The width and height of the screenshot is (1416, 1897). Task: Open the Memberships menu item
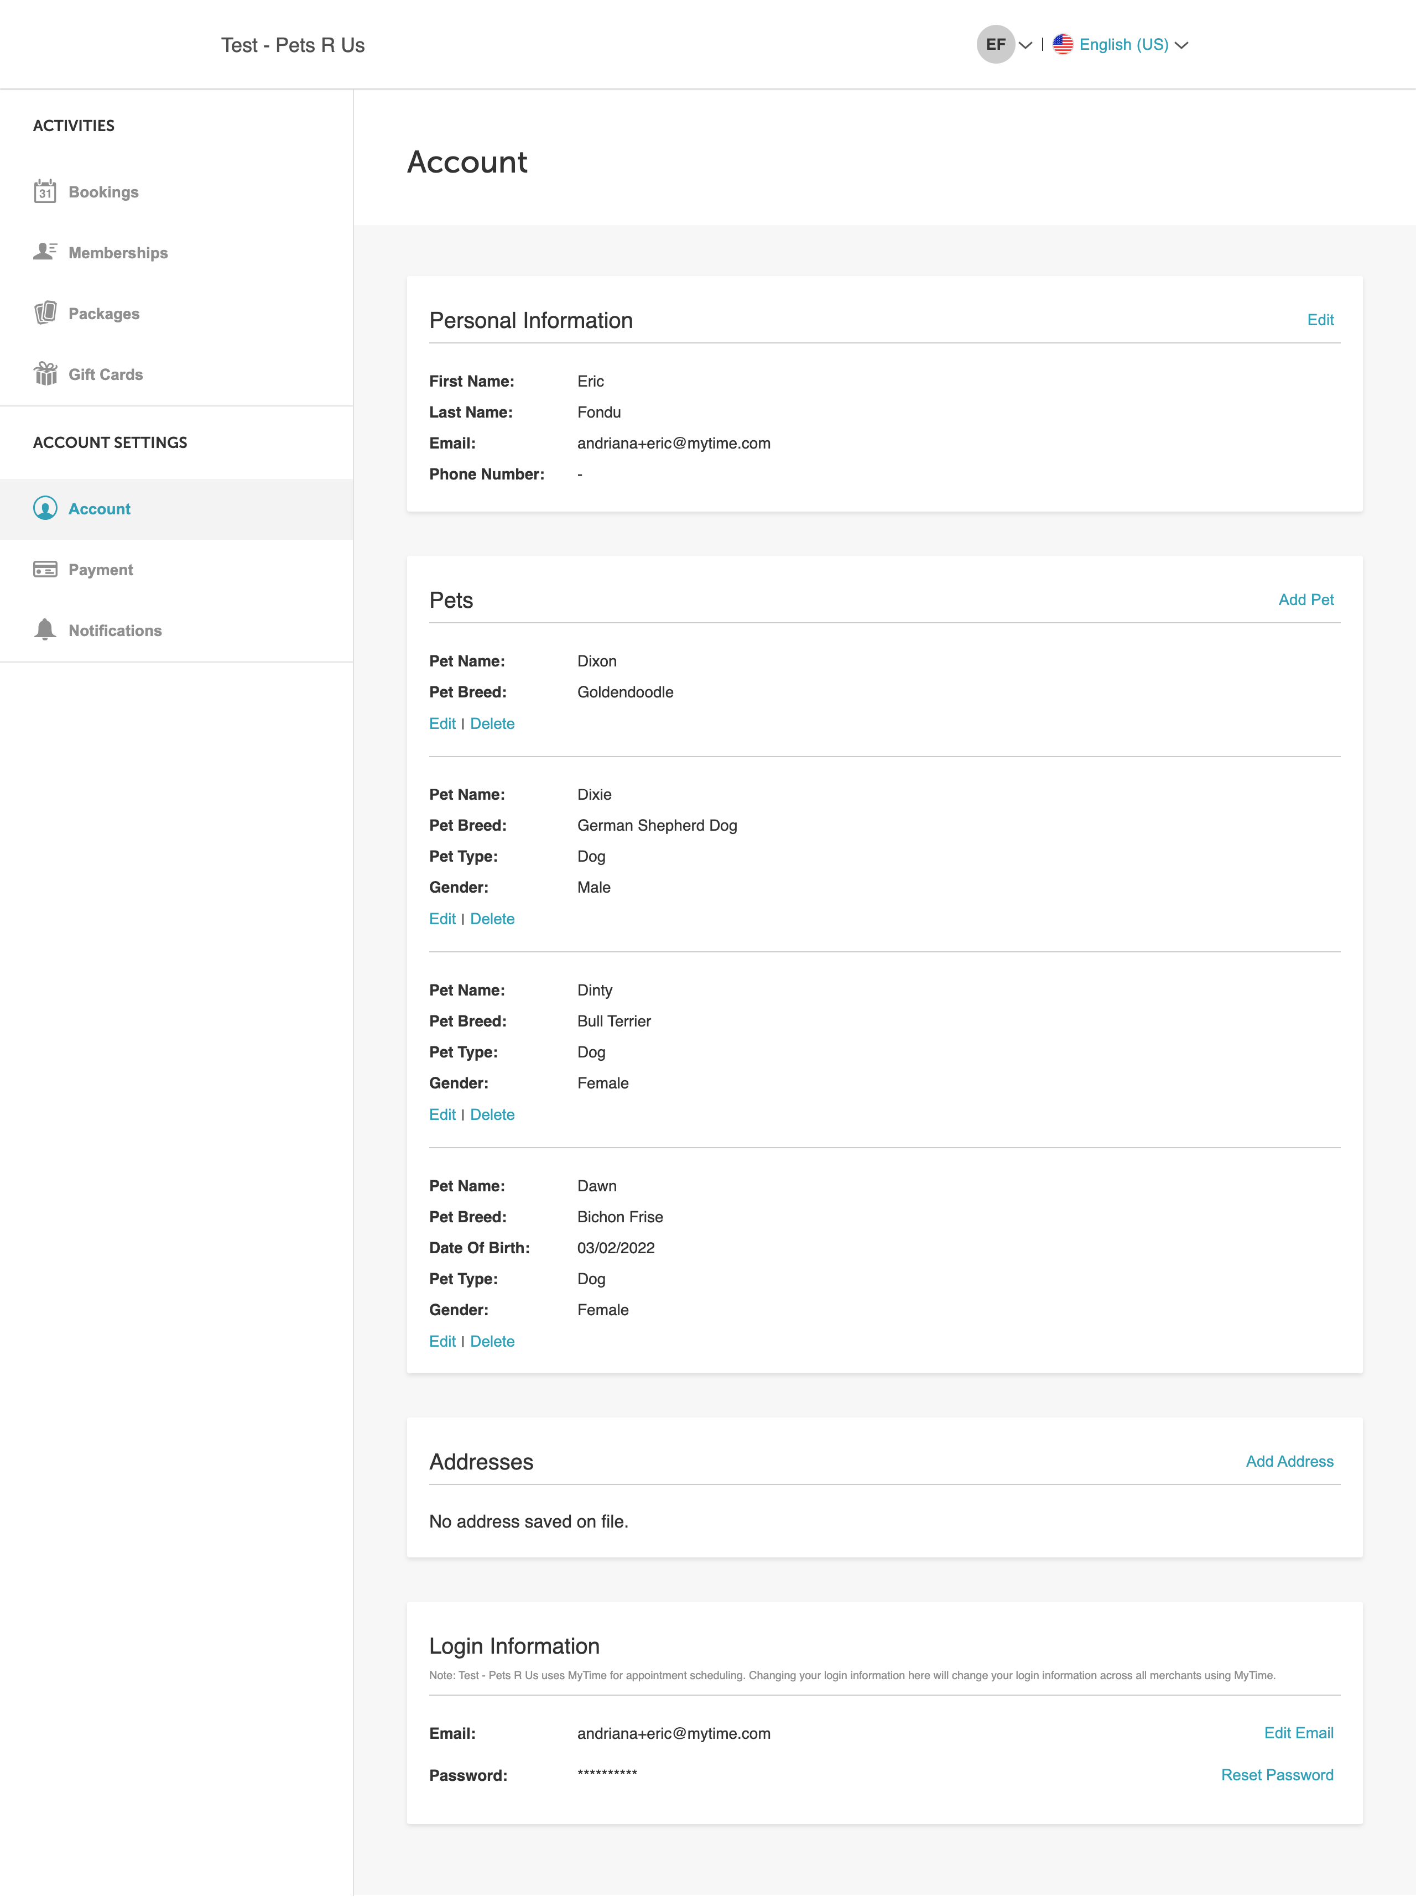[x=118, y=253]
